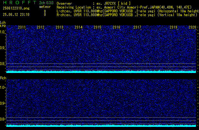Select the 2317 time marker
The image size is (199, 130).
pos(137,27)
